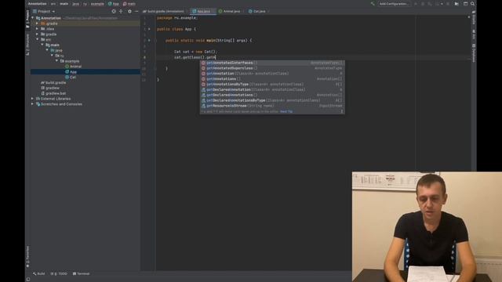
Task: Expand Scratches and Consoles node
Action: coord(33,104)
